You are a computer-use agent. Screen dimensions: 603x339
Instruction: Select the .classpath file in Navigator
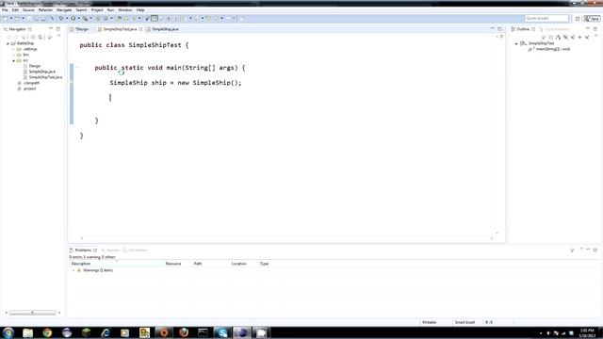(31, 83)
